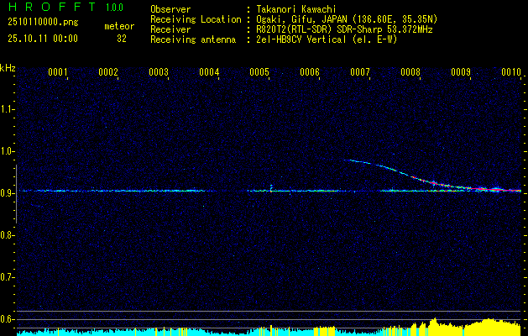
Task: Click the HROFFT title text
Action: (52, 7)
